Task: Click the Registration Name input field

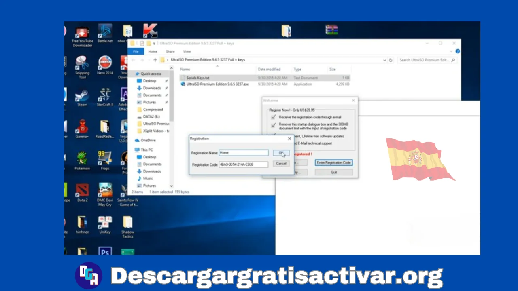Action: pyautogui.click(x=244, y=153)
